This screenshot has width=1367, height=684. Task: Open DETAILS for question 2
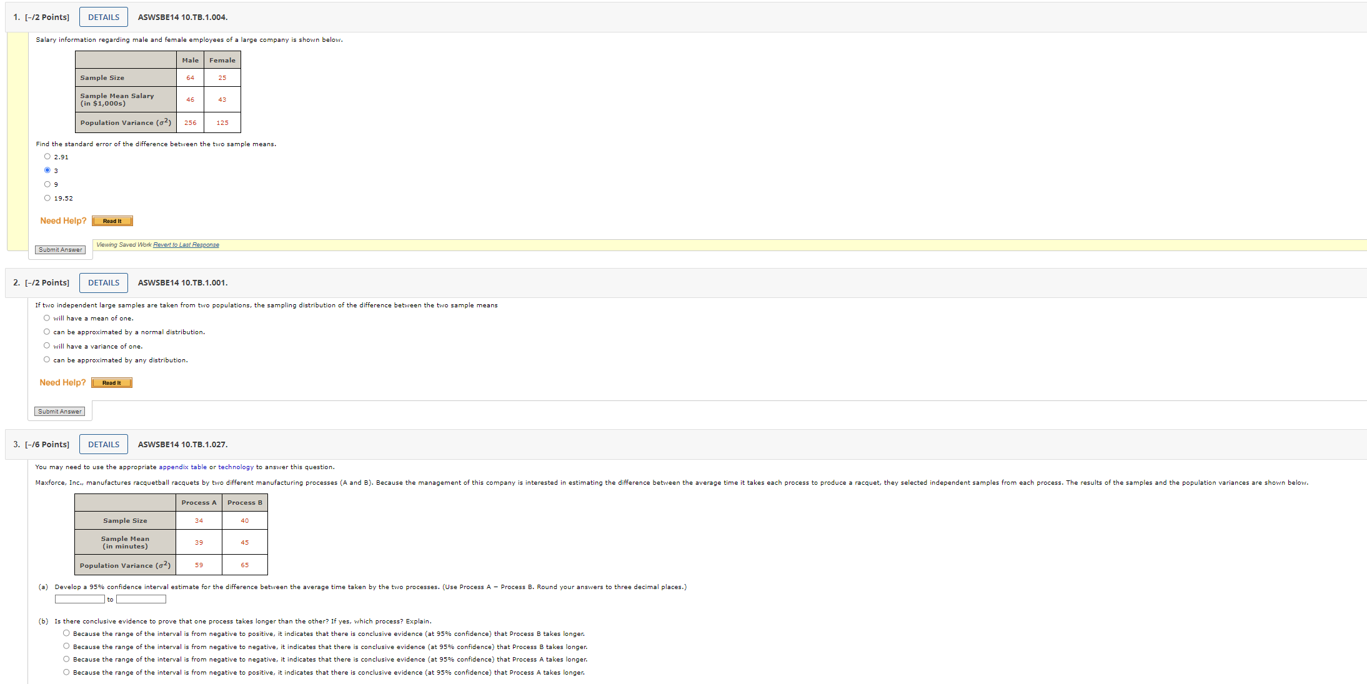tap(104, 283)
